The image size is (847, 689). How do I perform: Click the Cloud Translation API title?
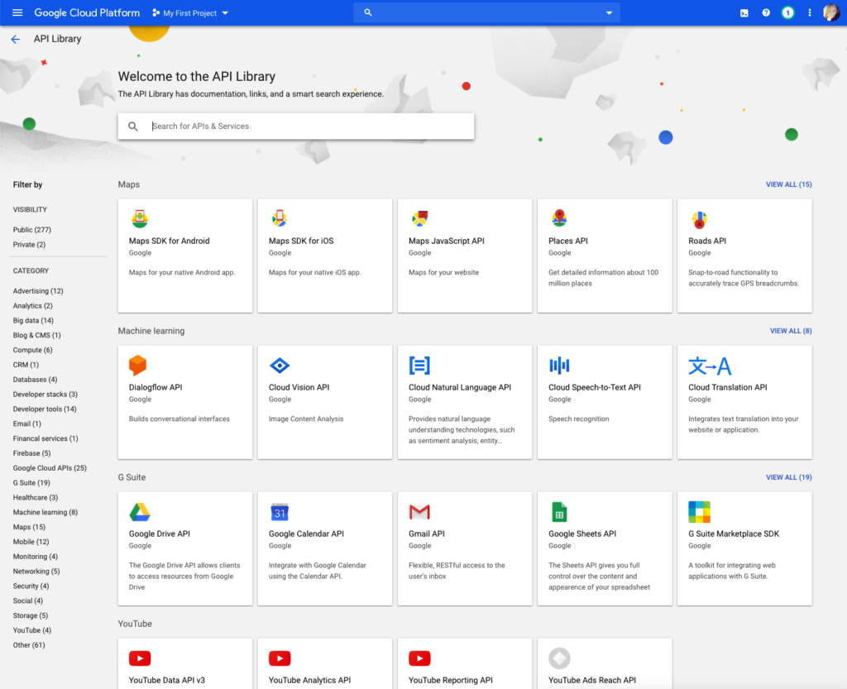coord(728,387)
